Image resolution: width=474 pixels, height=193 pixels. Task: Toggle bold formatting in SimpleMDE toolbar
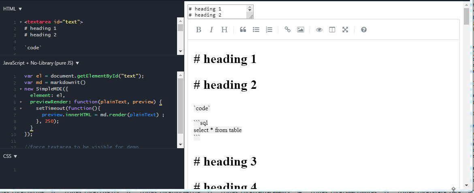[198, 29]
